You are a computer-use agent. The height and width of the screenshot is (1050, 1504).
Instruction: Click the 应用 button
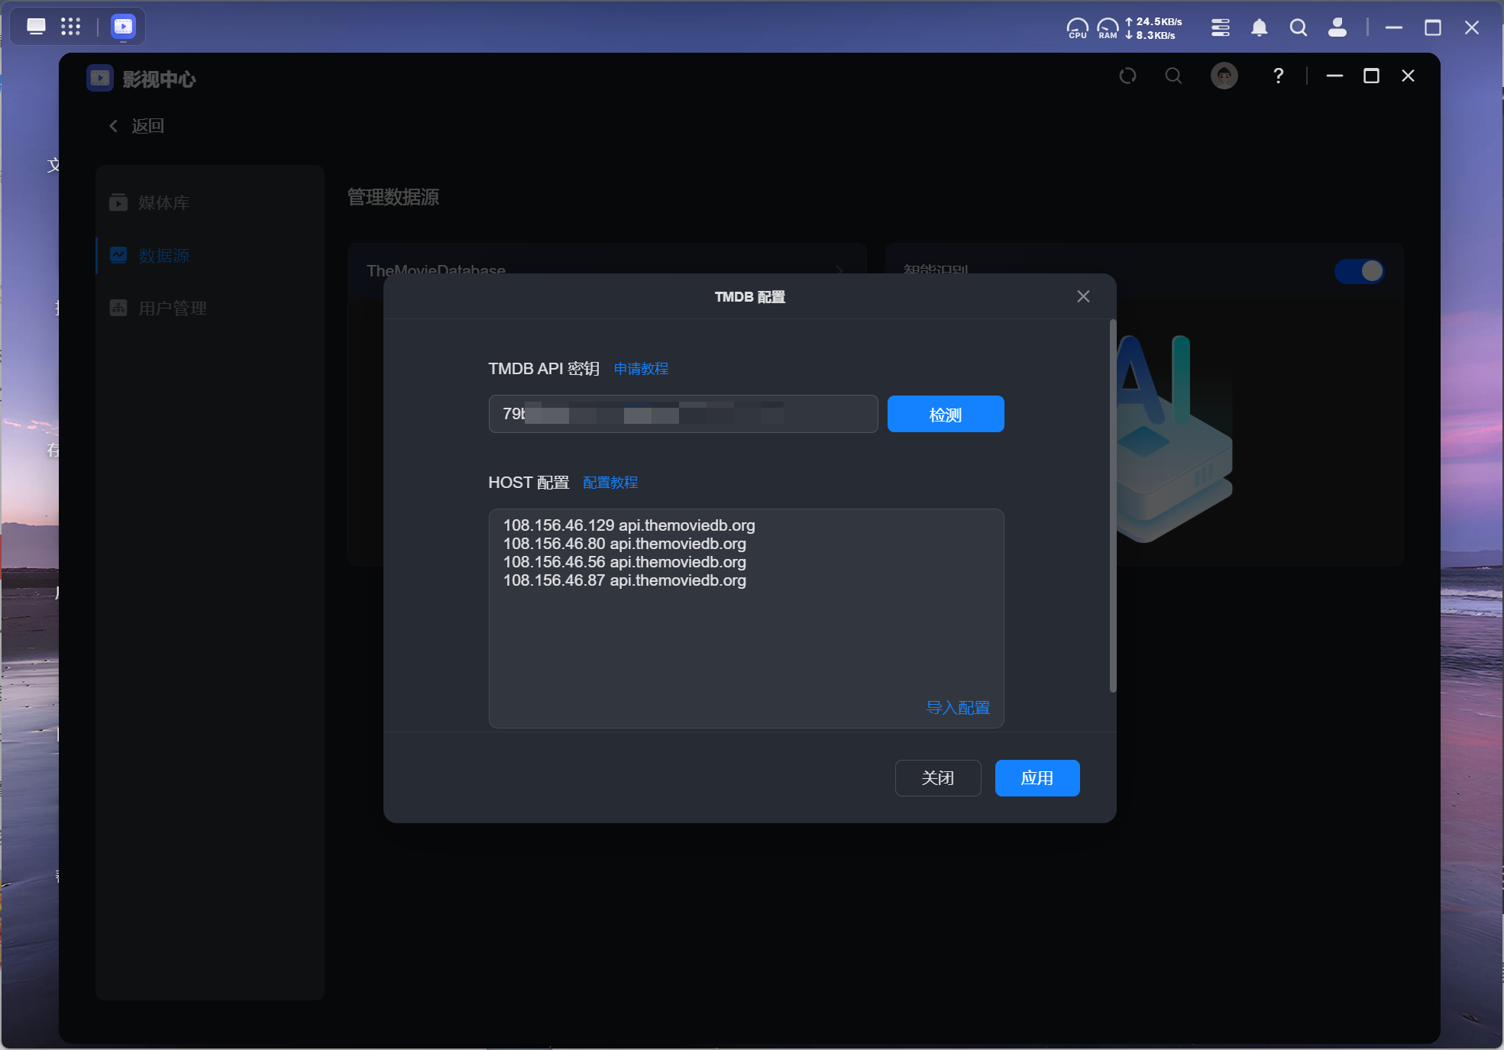click(1037, 778)
